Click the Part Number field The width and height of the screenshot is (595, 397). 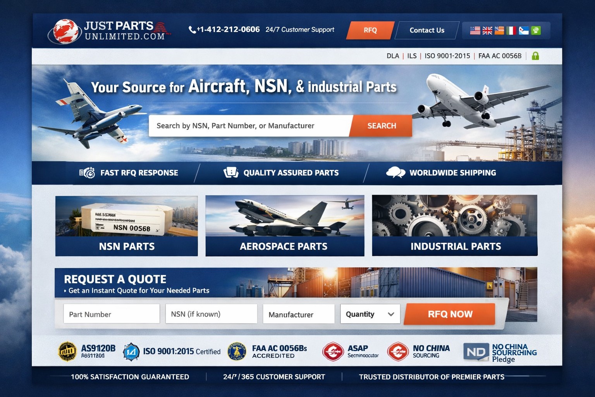pos(112,314)
